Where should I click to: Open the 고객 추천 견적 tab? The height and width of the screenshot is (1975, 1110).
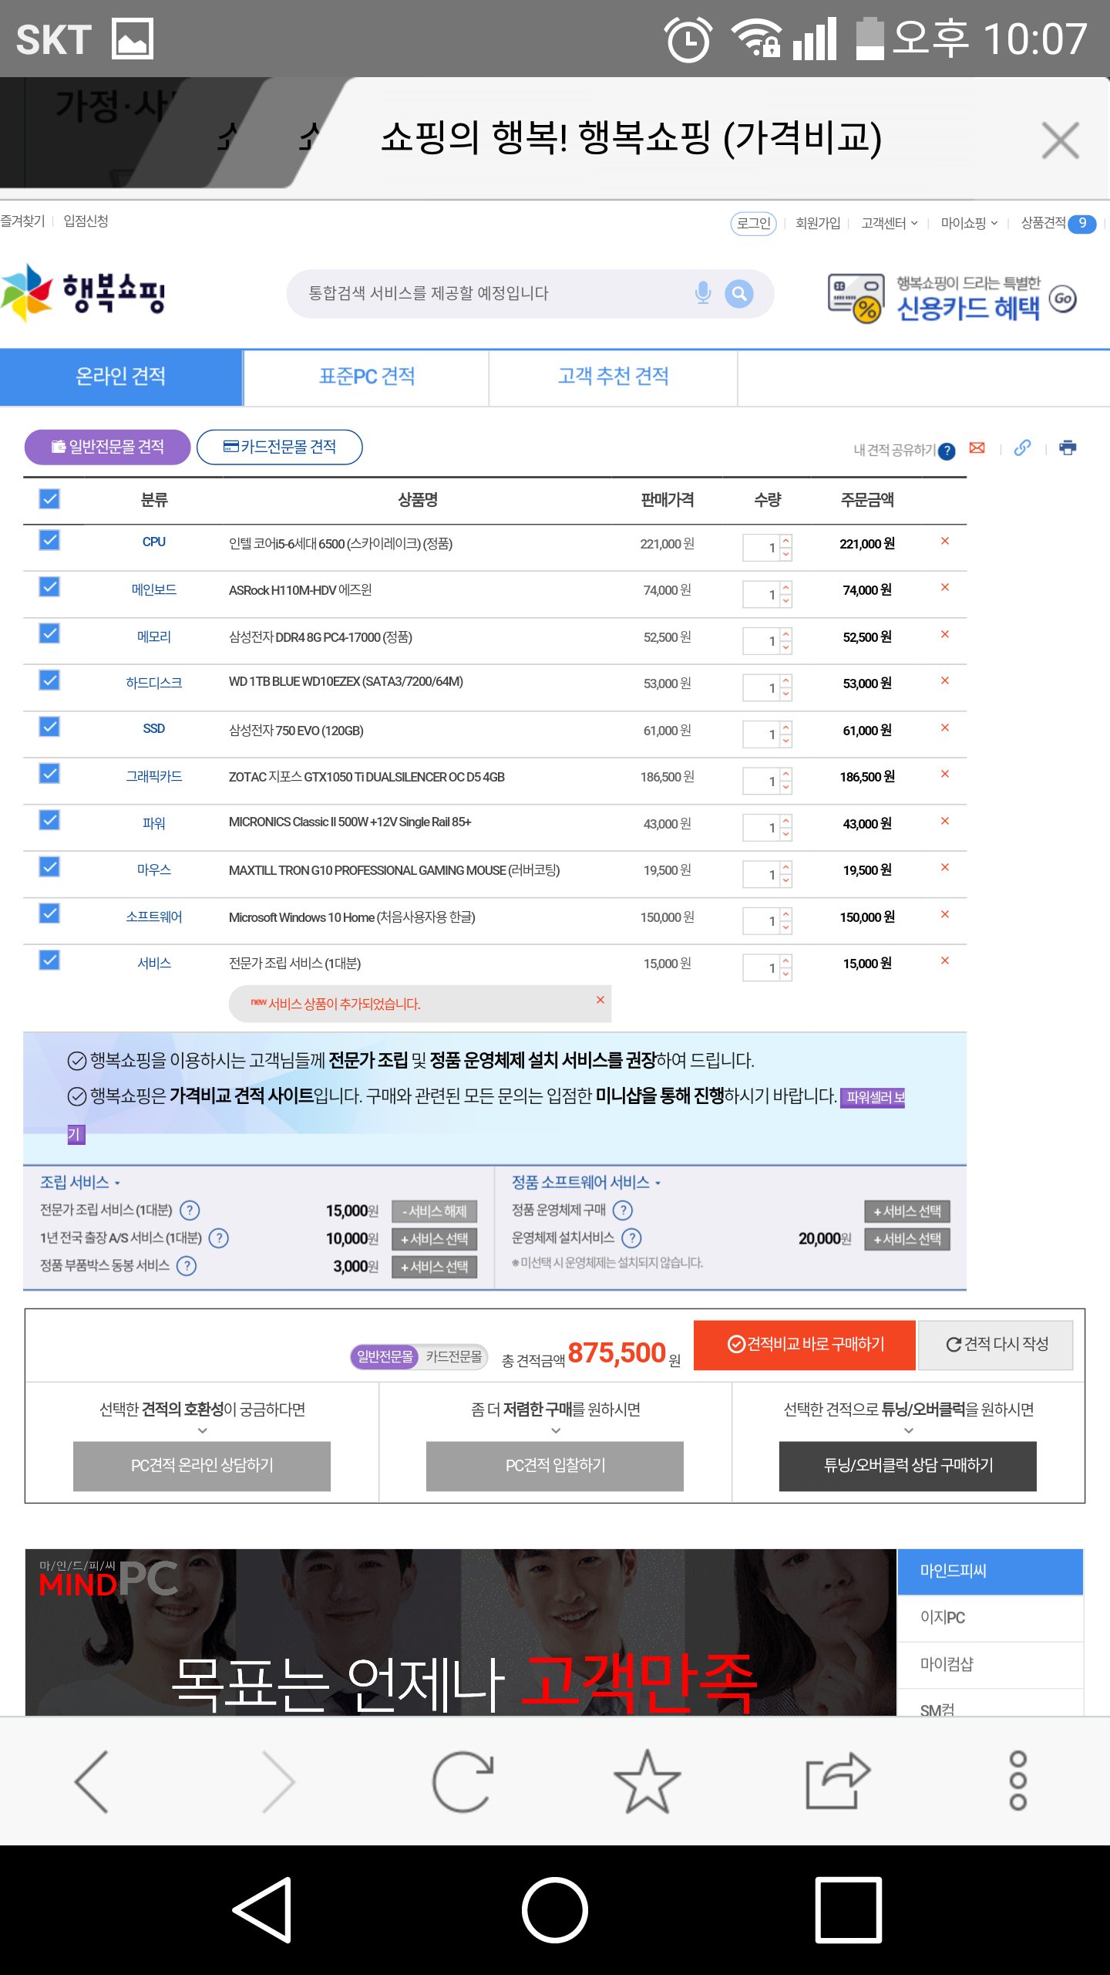613,376
